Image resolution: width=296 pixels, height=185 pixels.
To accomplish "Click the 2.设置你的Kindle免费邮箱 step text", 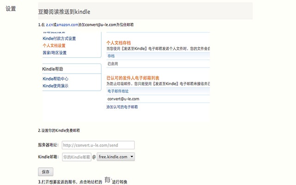I will point(59,130).
